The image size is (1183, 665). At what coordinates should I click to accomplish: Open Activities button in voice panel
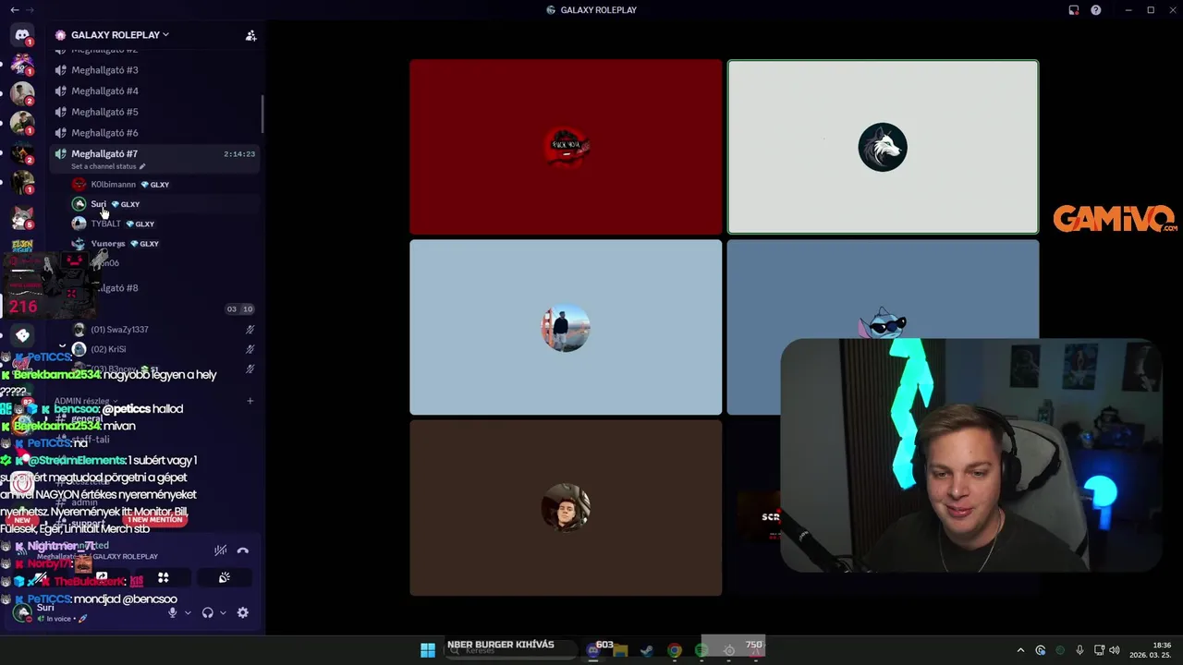click(164, 578)
